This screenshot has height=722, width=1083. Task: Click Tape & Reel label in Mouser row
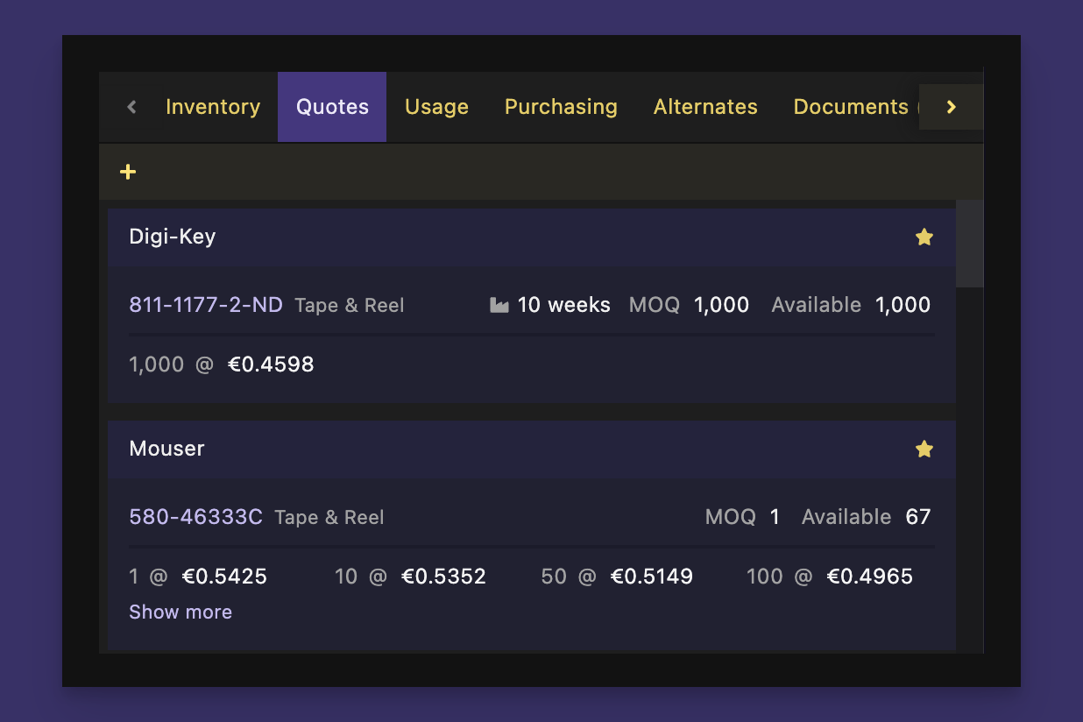pyautogui.click(x=329, y=518)
